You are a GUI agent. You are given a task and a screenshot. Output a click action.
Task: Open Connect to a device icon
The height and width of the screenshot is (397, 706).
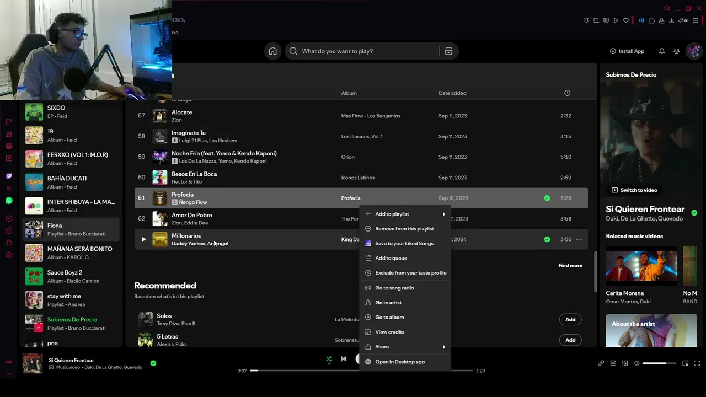(625, 363)
